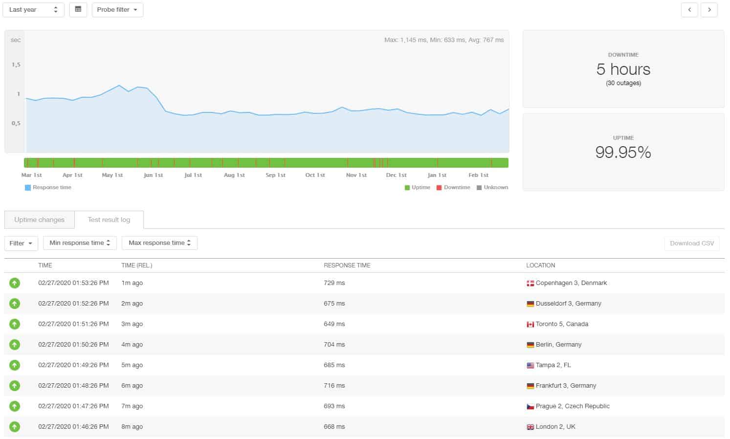Go to previous period arrow
This screenshot has width=730, height=439.
pyautogui.click(x=689, y=9)
